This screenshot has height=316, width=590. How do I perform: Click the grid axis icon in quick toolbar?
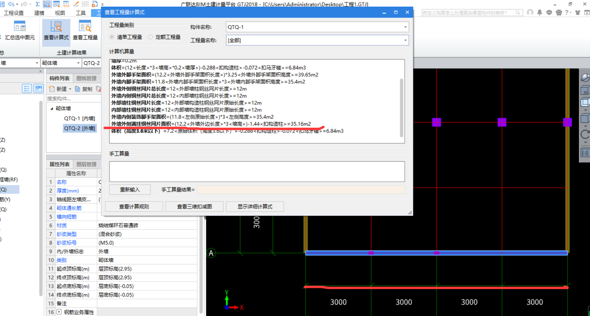[x=85, y=4]
